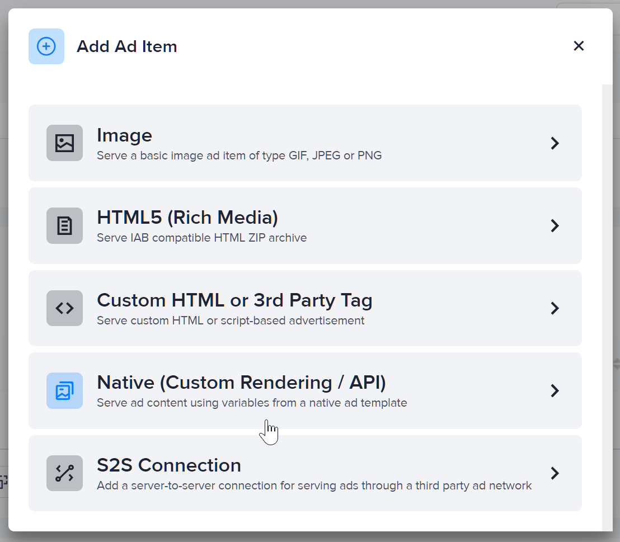Select the HTML5 document icon

64,225
